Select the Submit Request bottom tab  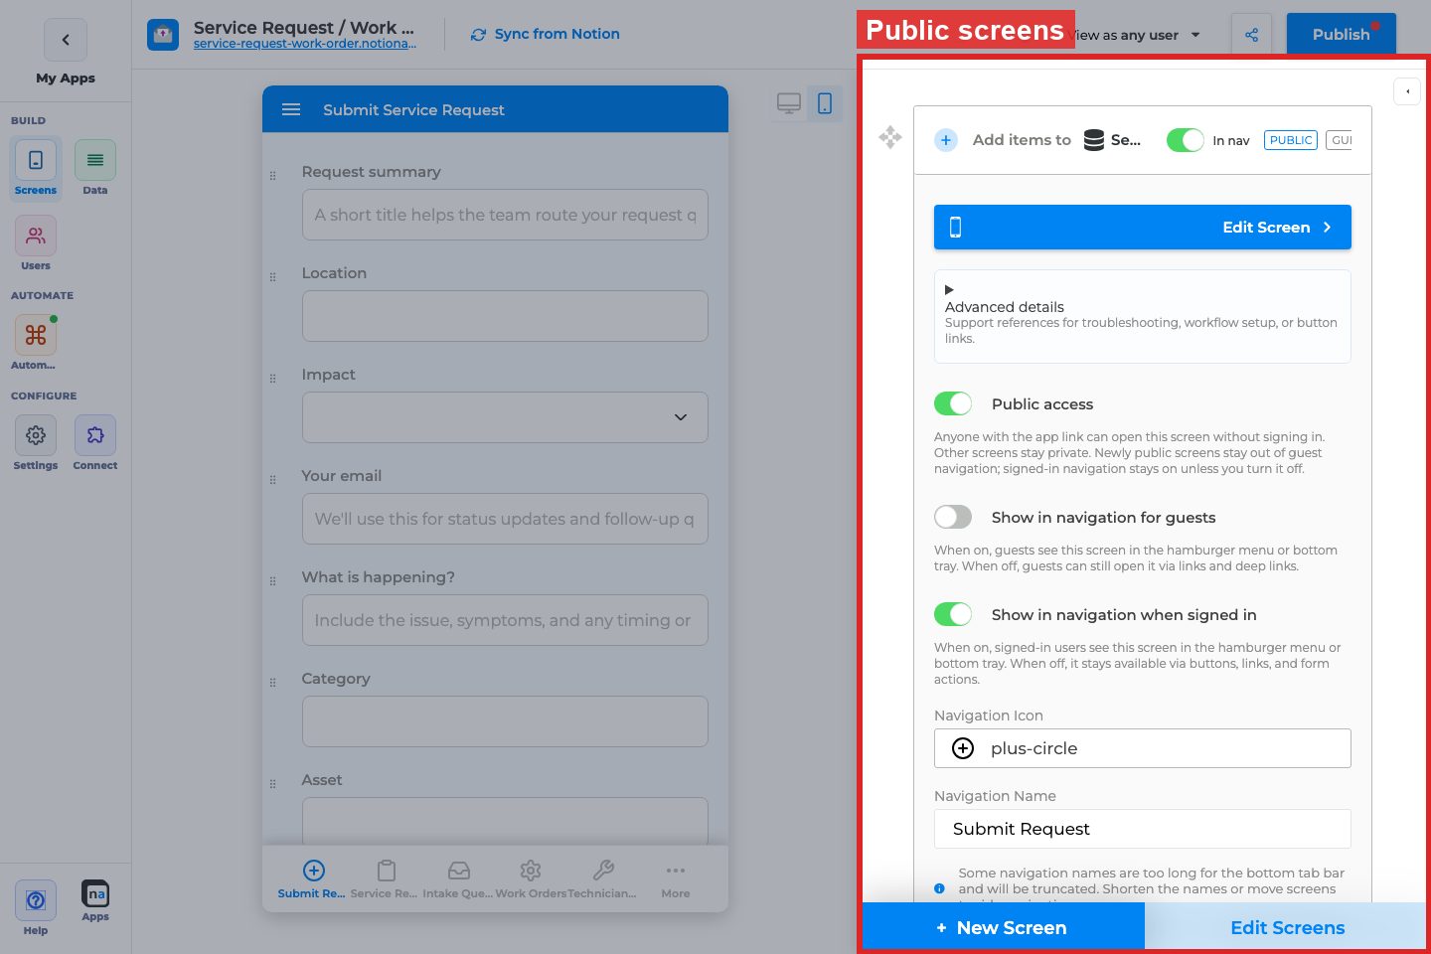point(312,879)
